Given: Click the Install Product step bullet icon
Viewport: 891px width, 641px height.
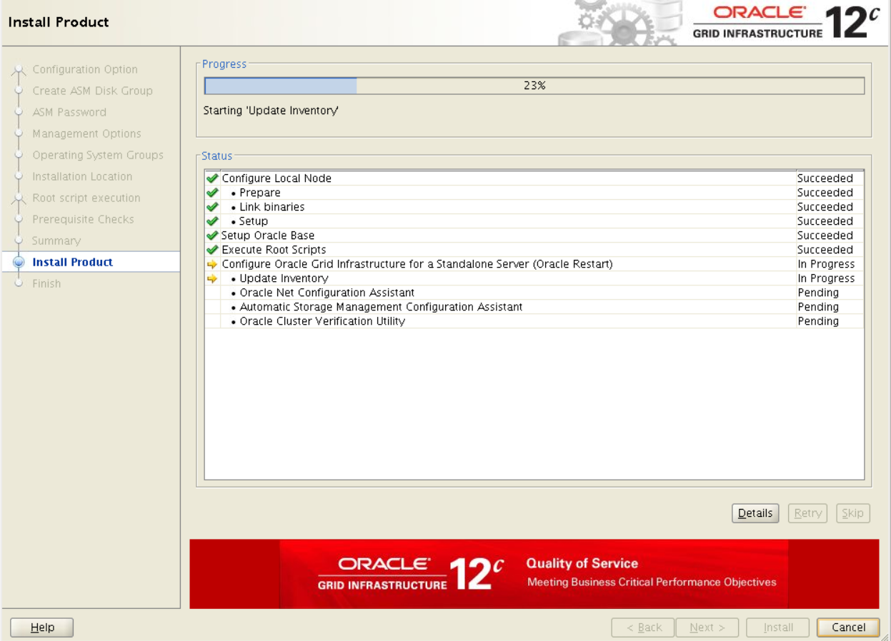Looking at the screenshot, I should 19,262.
